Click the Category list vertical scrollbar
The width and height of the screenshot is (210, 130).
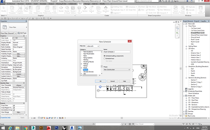tap(101, 63)
